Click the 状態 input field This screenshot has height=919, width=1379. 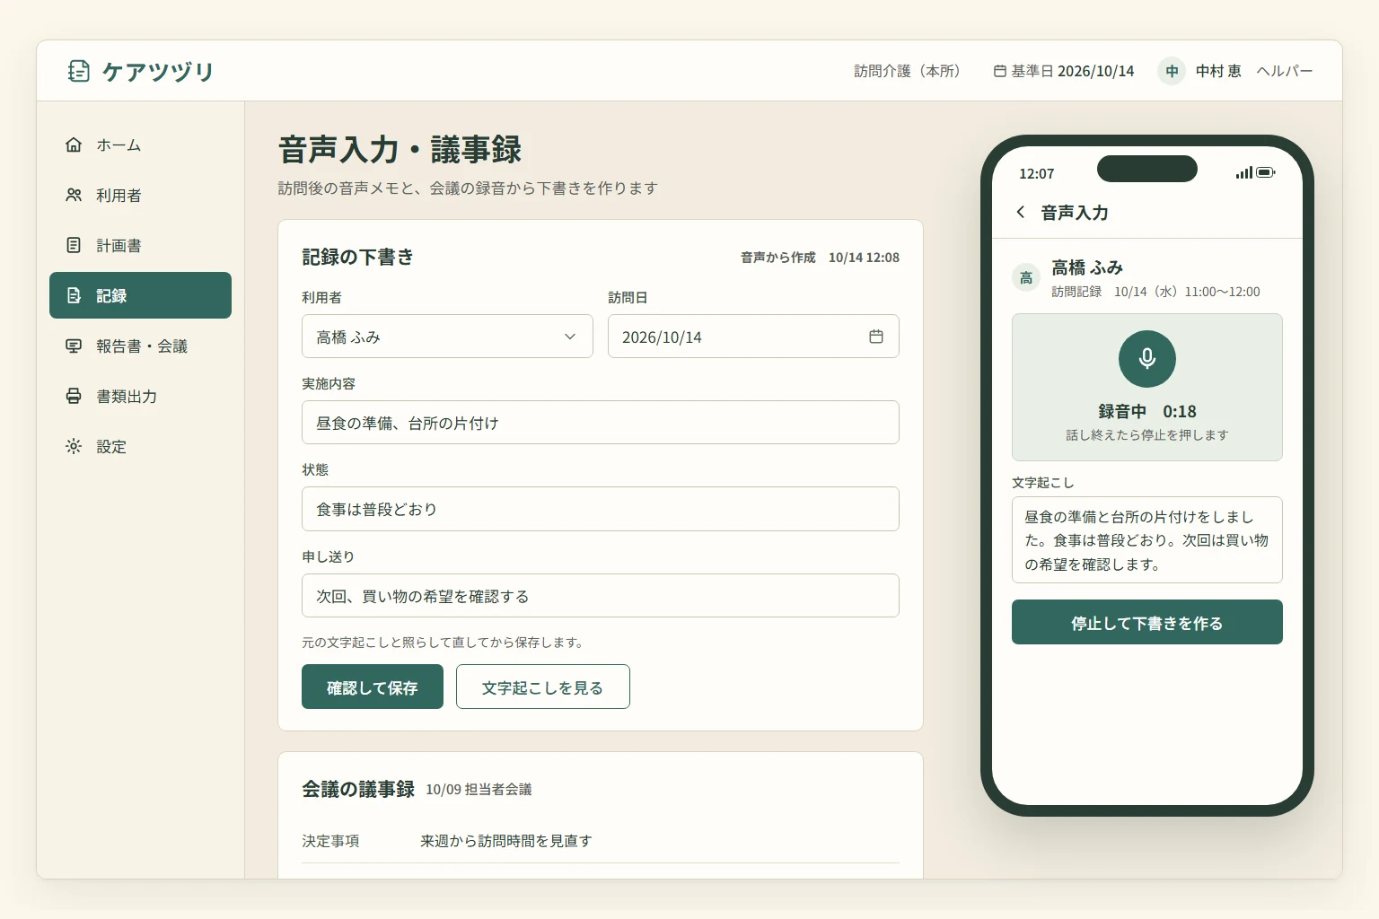click(x=601, y=509)
